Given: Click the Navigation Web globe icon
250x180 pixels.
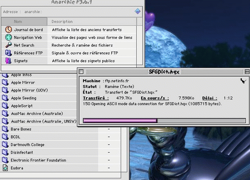Looking at the screenshot, I should (9, 38).
